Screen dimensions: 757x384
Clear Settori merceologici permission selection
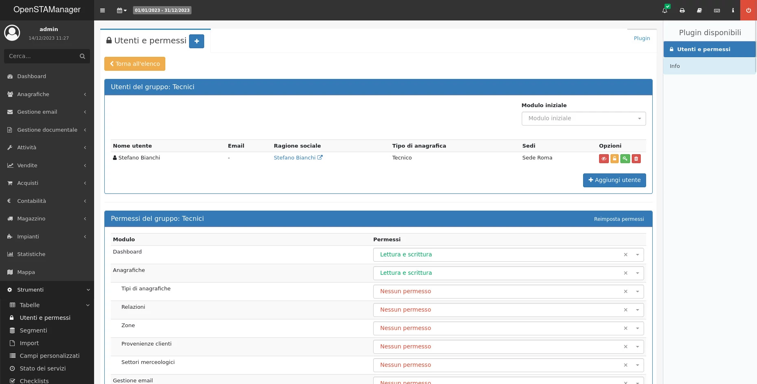[x=625, y=365]
